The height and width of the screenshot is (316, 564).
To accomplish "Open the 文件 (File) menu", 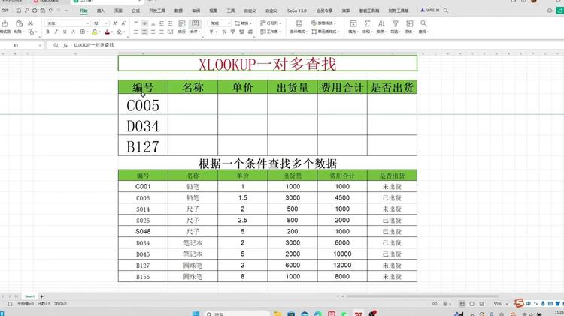I will coord(5,11).
